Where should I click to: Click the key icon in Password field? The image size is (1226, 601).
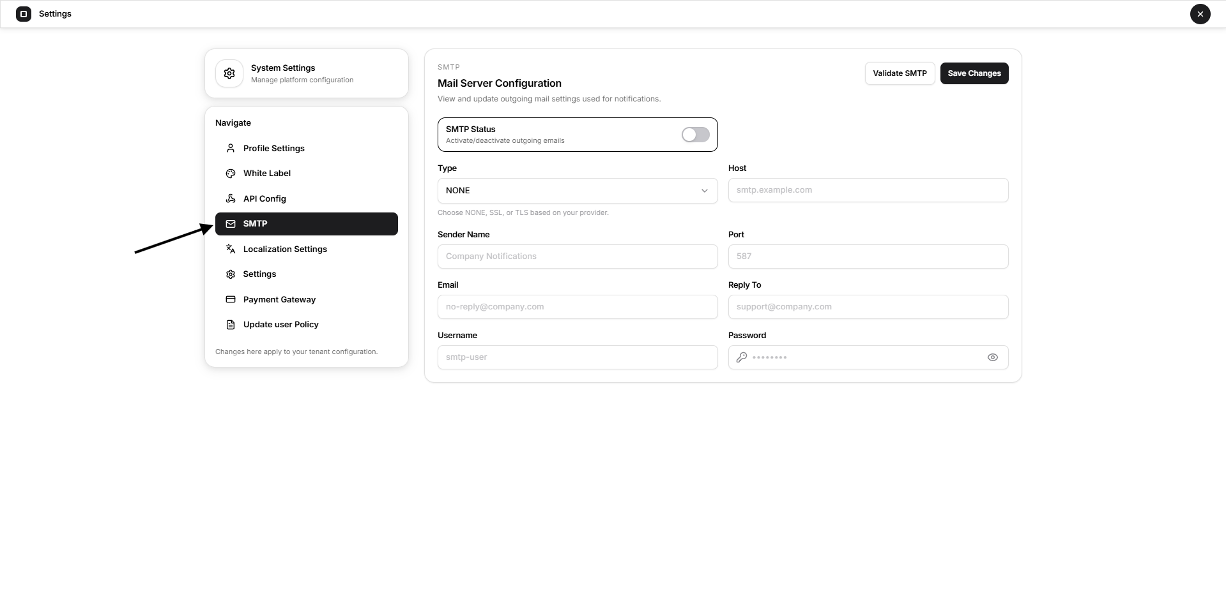[742, 357]
